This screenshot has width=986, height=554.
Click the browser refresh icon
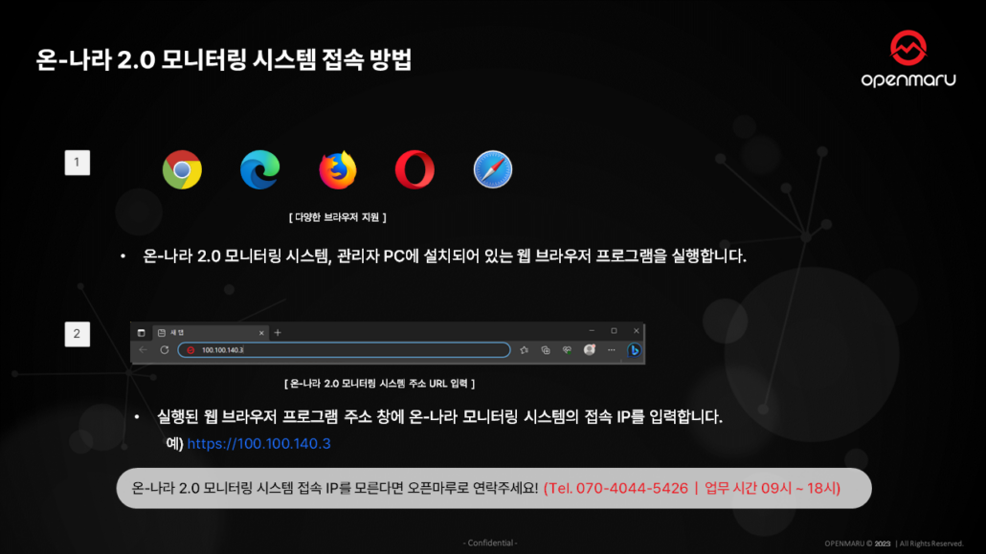pyautogui.click(x=165, y=350)
